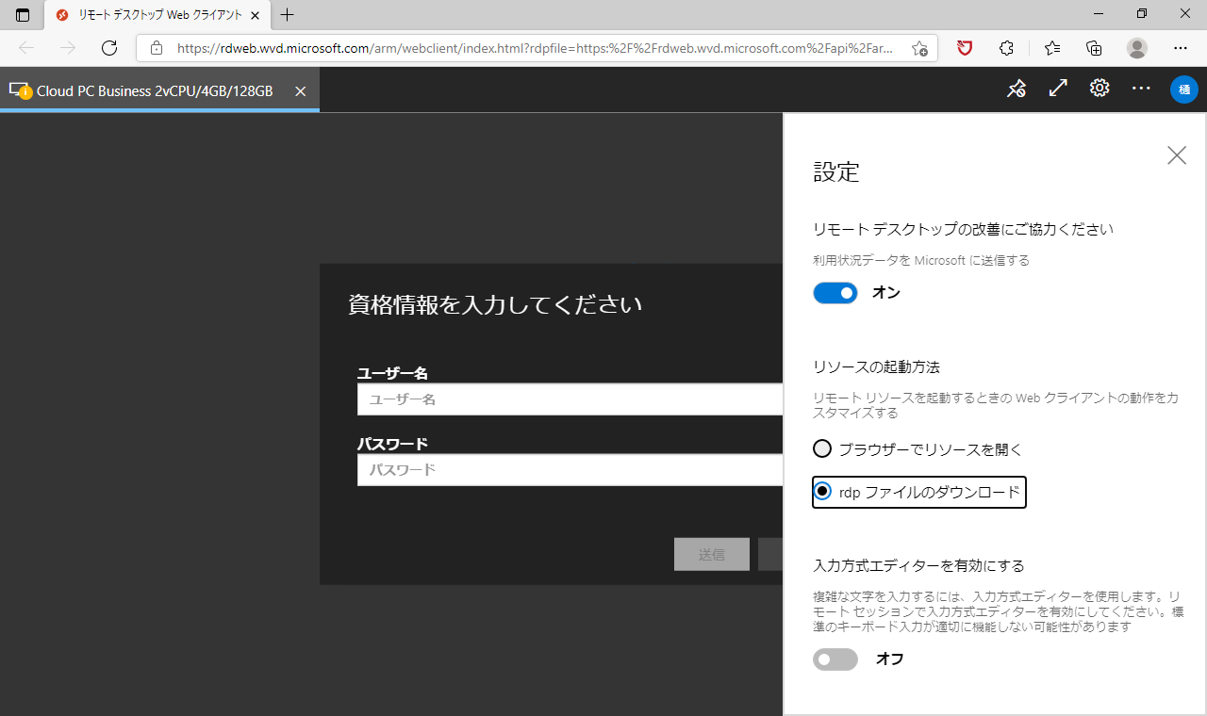Select the Cloud PC Business 2vCPU/4GB/128GB tab
Screen dimensions: 1207x716
click(159, 91)
